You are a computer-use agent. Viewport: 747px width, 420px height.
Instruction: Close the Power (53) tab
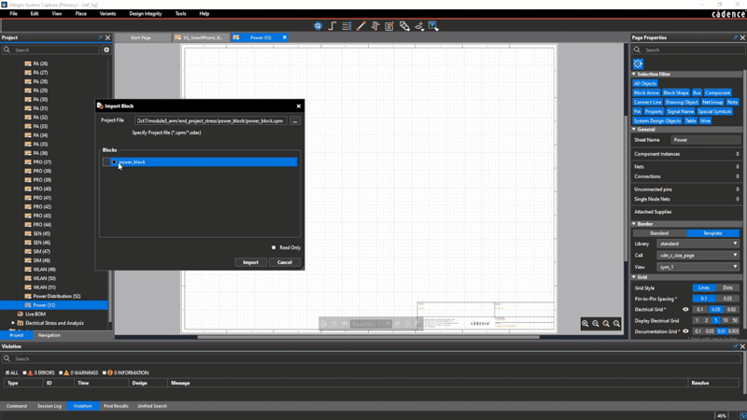click(x=285, y=37)
